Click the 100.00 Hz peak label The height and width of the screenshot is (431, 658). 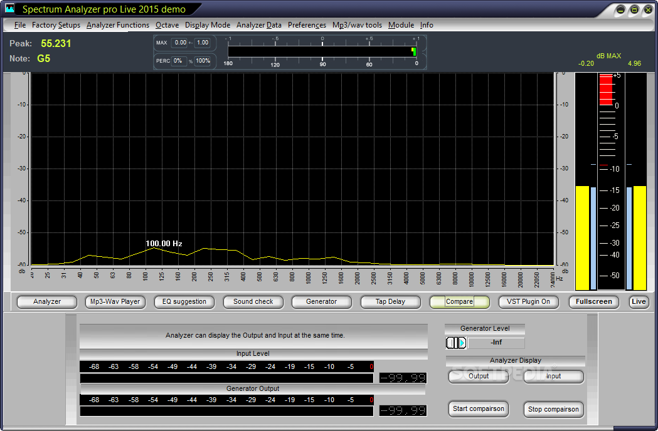164,244
